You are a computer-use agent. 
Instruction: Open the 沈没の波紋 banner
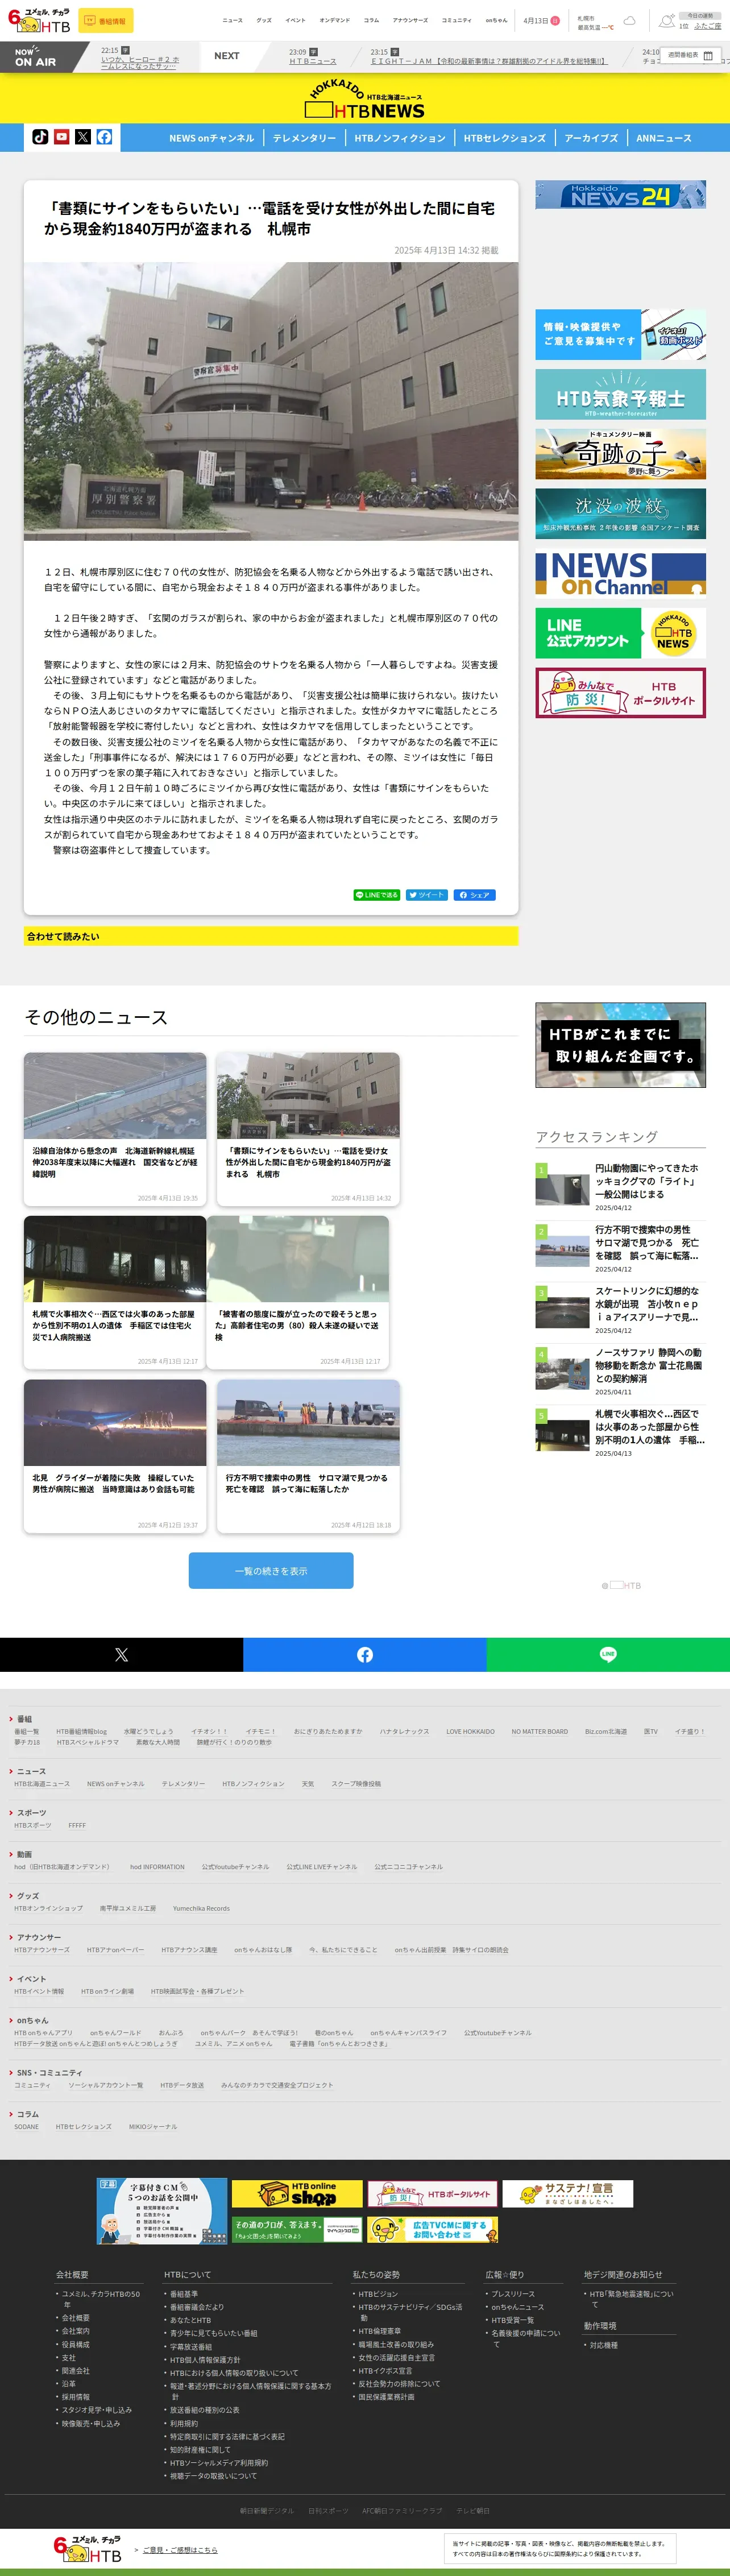[620, 514]
